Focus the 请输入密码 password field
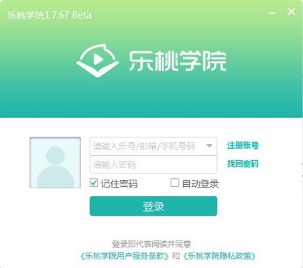Screen dimensions: 303x268 click(x=154, y=165)
